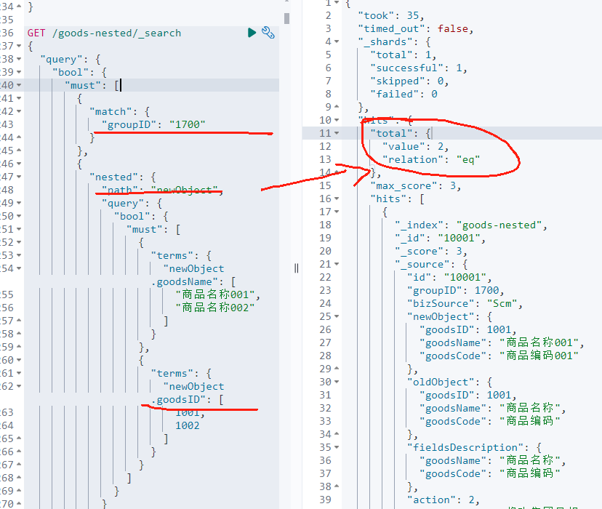Click response gutter line number 22
The height and width of the screenshot is (509, 602).
(x=325, y=277)
